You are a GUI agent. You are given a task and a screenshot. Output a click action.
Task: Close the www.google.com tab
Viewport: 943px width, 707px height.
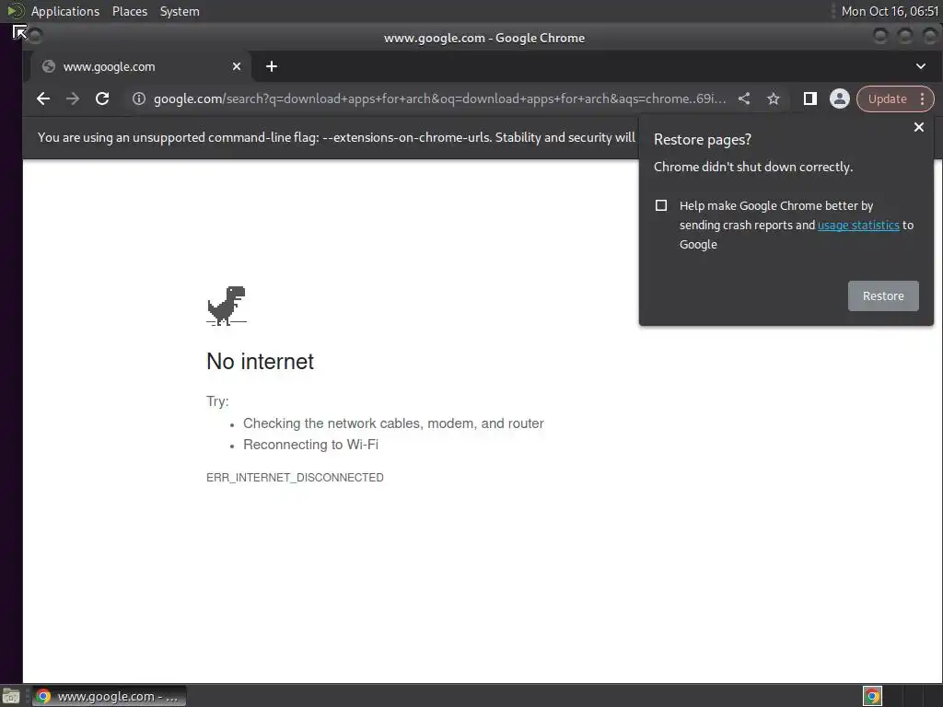(237, 66)
